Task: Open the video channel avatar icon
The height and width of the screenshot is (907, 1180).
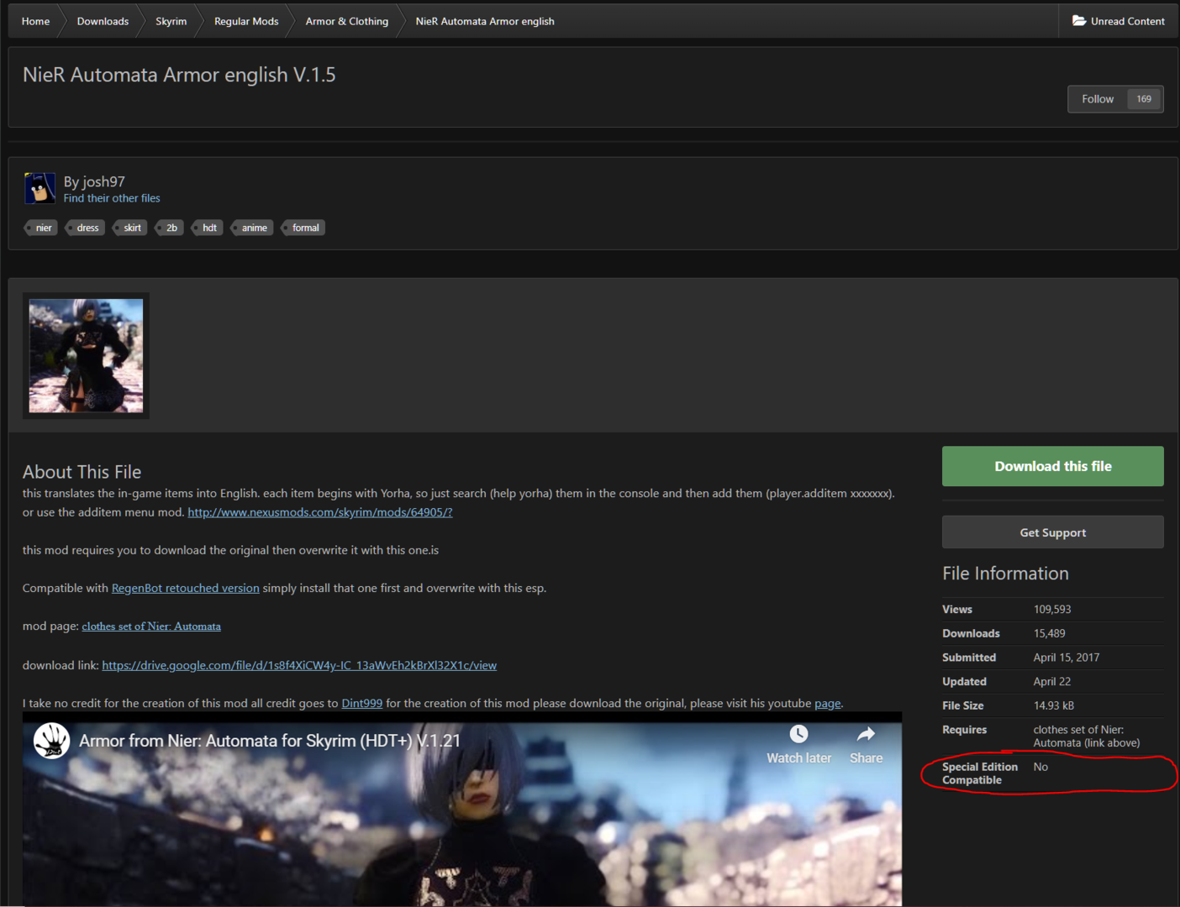Action: 51,741
